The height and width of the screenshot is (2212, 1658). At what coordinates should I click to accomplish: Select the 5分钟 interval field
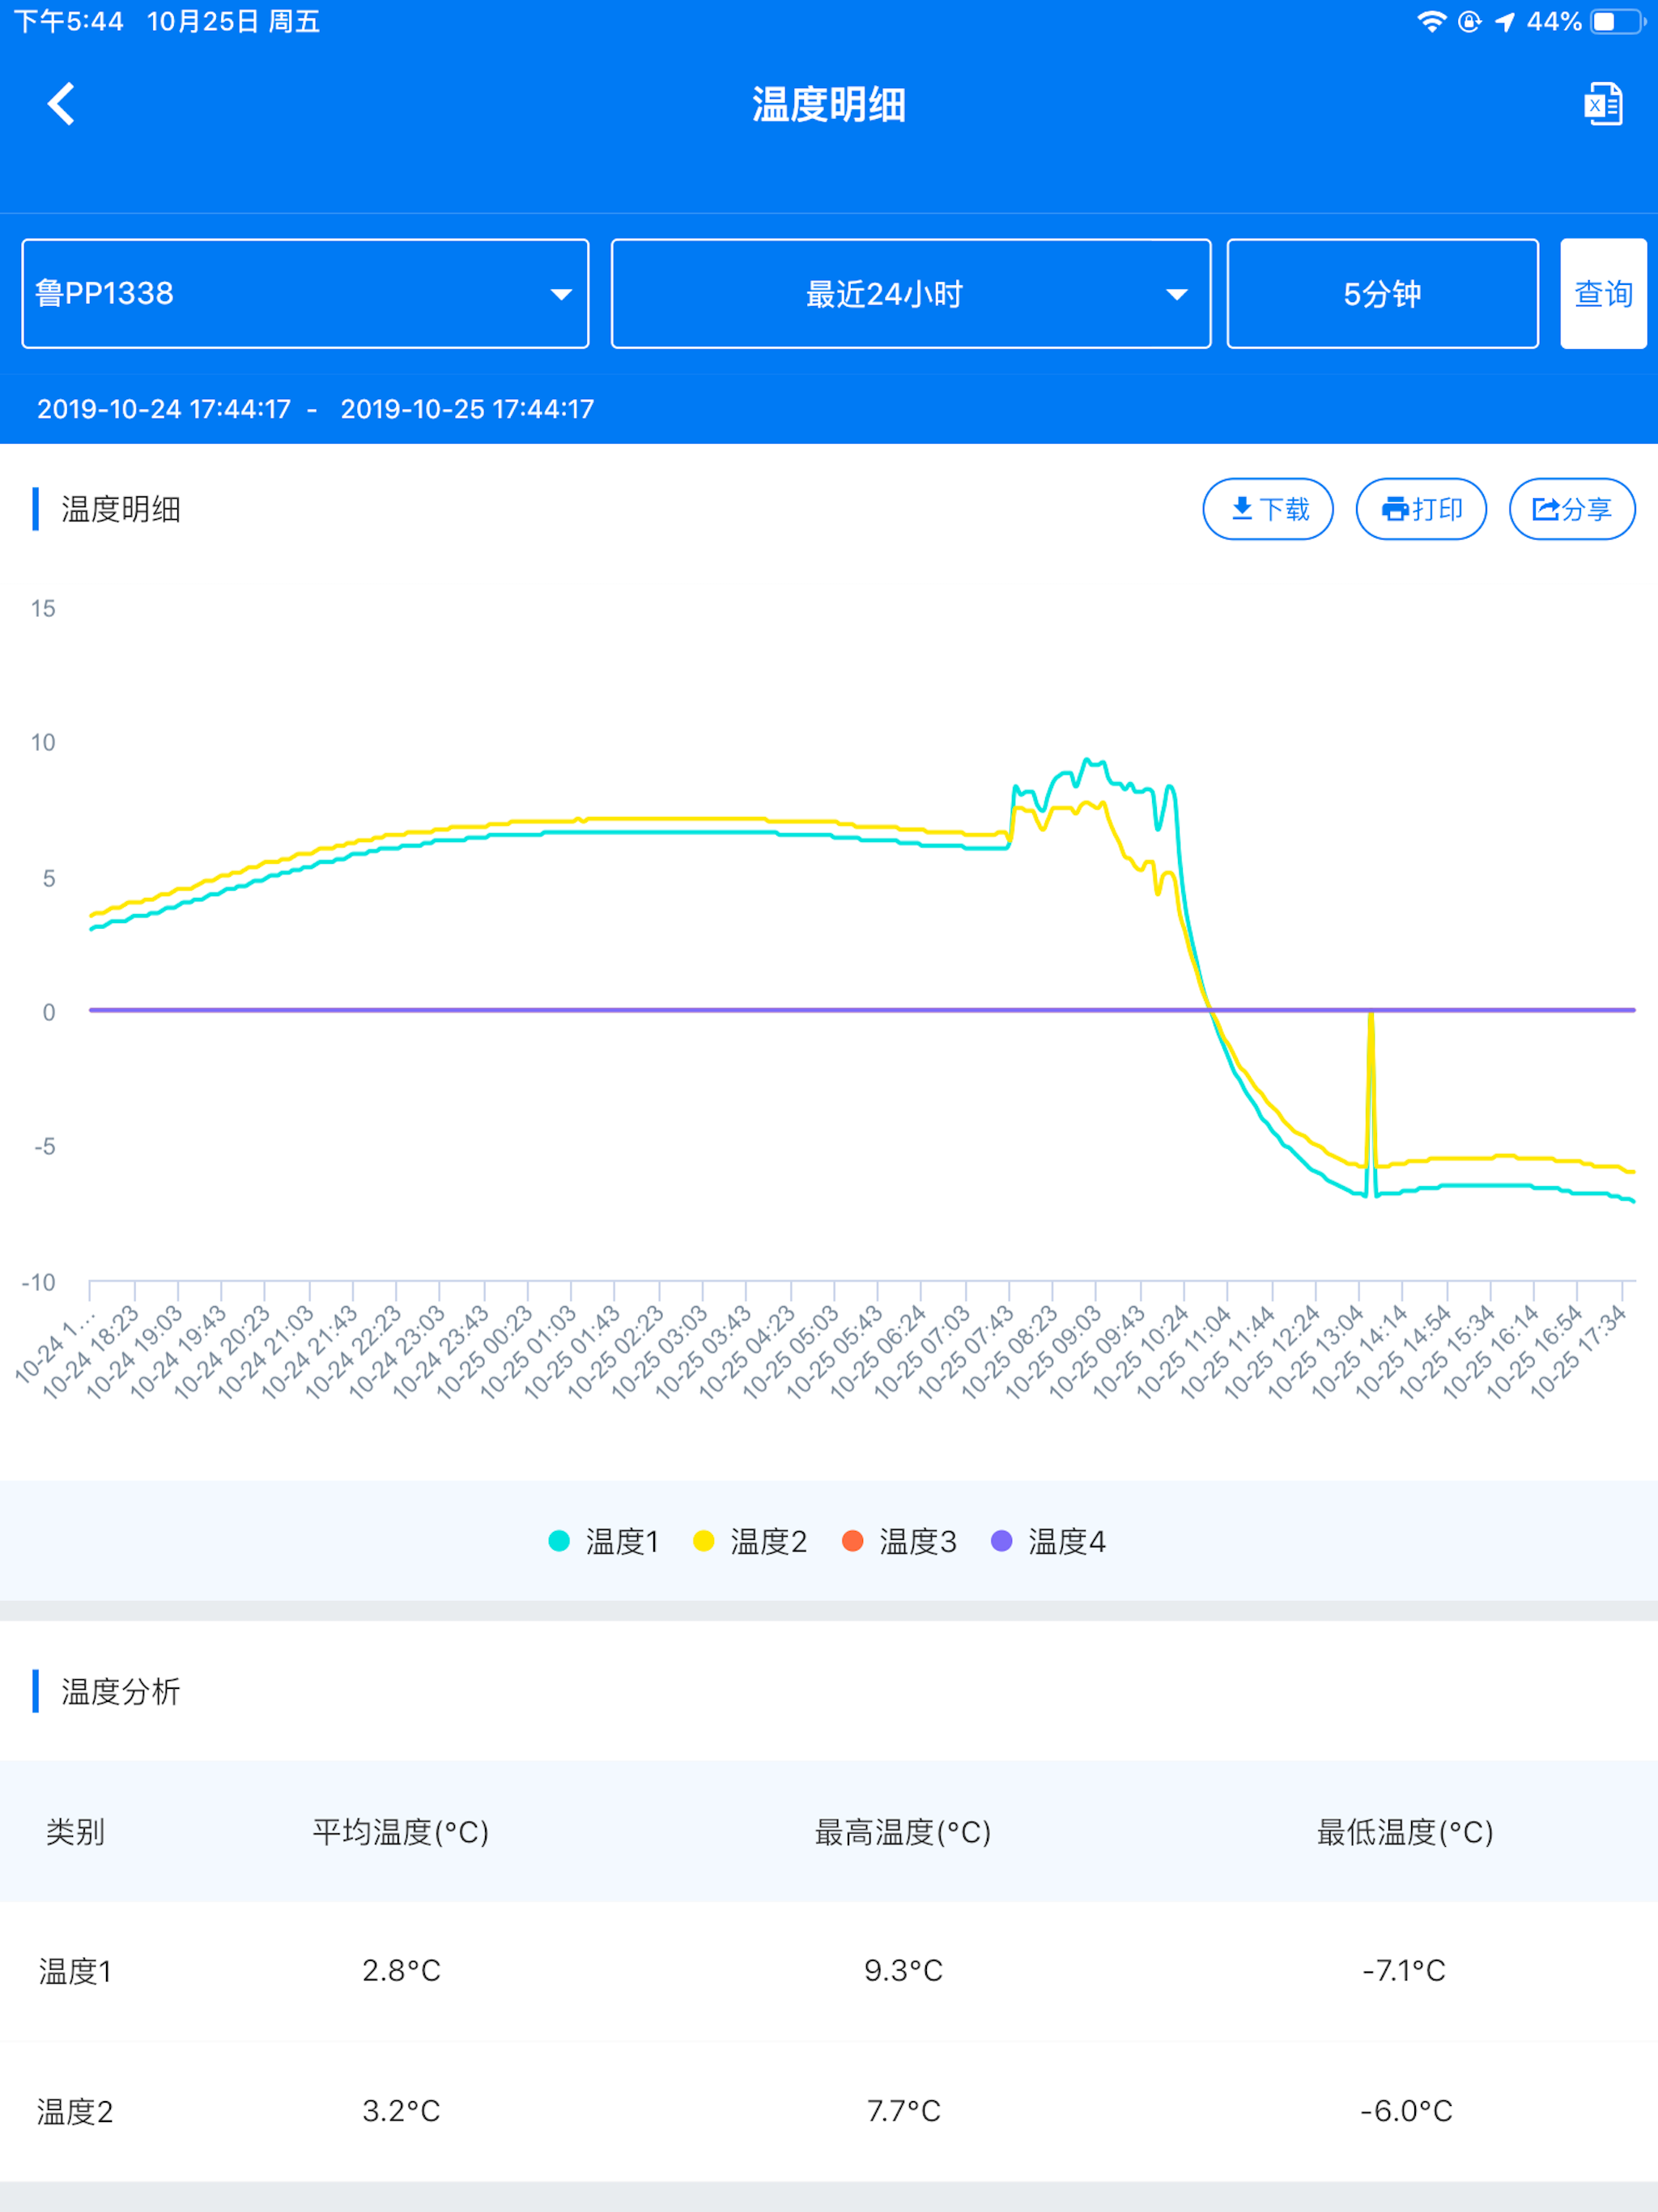click(x=1382, y=293)
